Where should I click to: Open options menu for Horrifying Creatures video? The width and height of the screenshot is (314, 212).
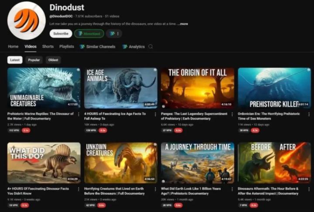pyautogui.click(x=155, y=189)
